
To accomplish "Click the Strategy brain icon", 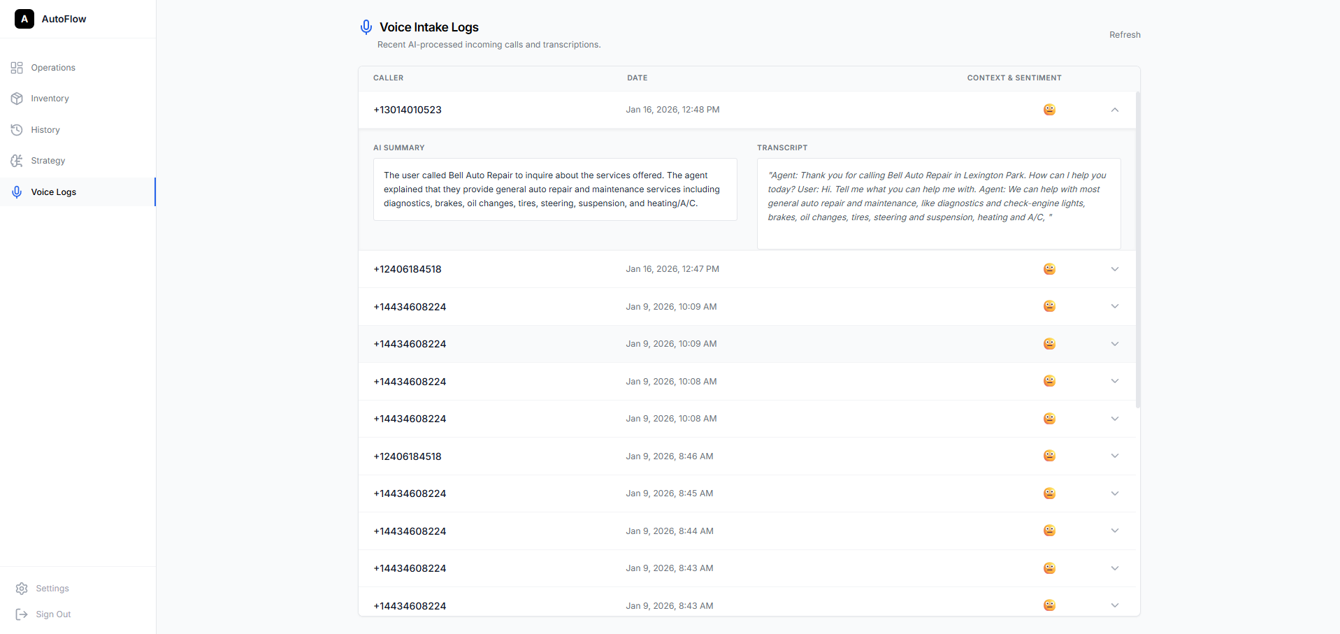I will click(x=17, y=161).
